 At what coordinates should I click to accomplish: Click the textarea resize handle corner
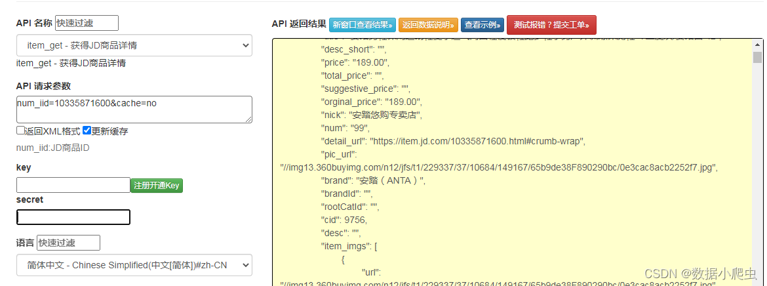[x=249, y=119]
